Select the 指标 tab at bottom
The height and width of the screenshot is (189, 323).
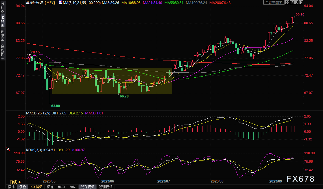tap(11, 187)
